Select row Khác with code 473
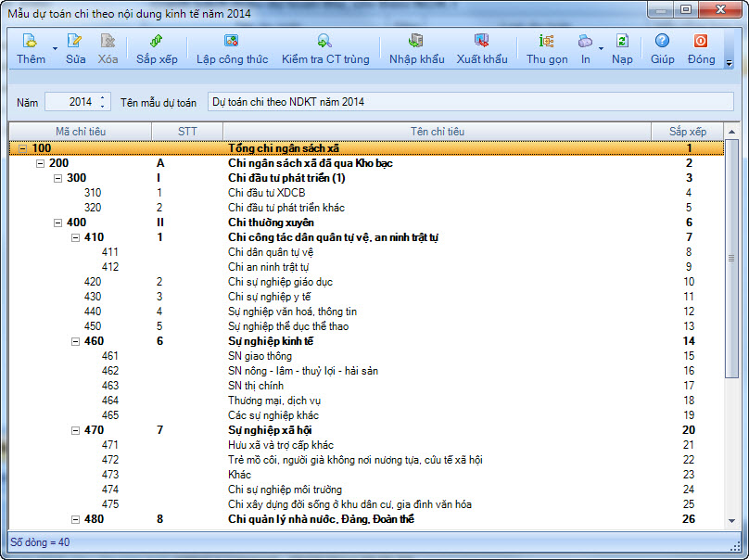This screenshot has width=749, height=560. tap(366, 474)
